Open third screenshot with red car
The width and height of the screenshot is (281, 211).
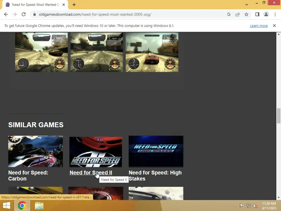(x=152, y=52)
